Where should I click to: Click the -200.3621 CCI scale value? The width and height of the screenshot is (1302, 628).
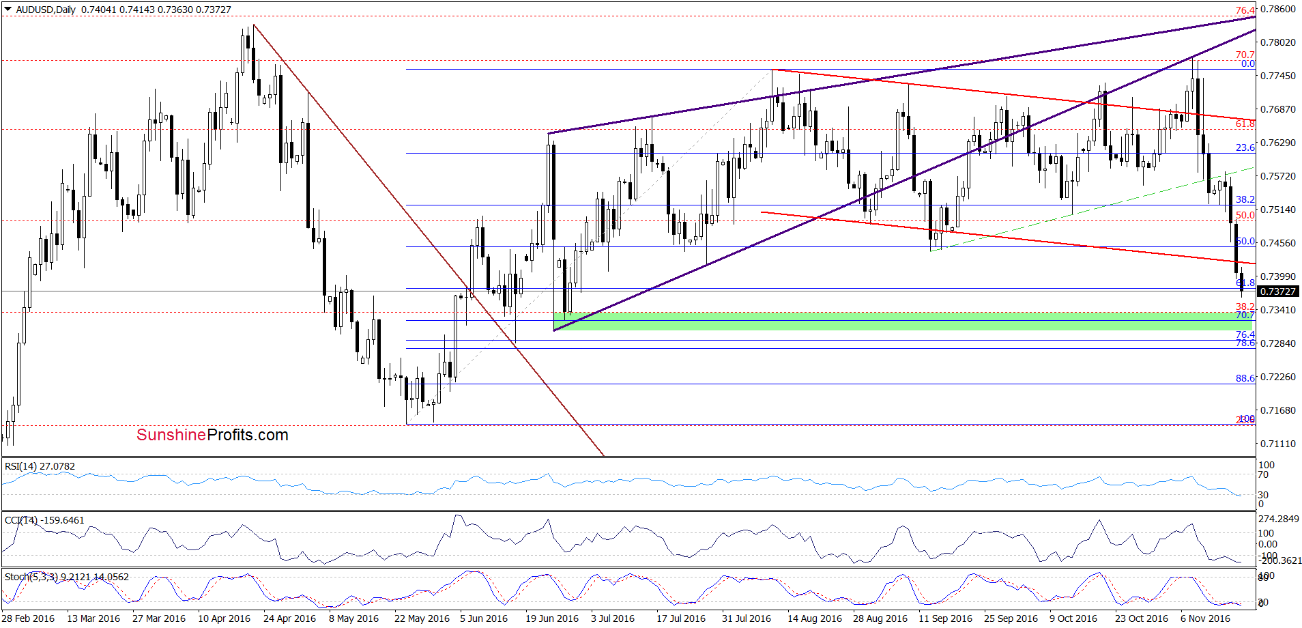1280,560
